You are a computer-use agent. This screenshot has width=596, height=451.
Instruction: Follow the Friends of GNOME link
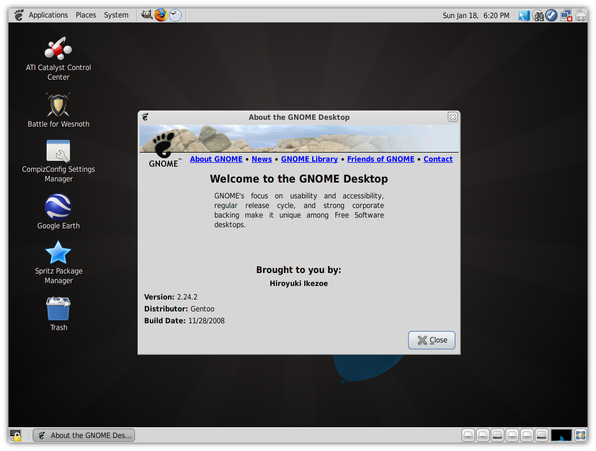pyautogui.click(x=381, y=159)
